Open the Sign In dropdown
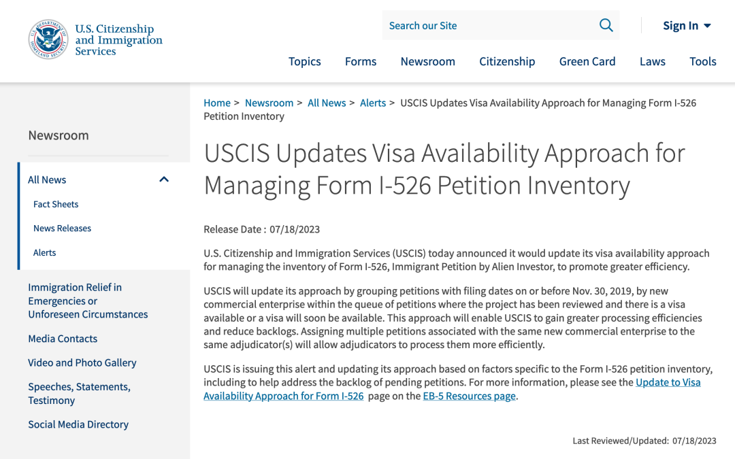The height and width of the screenshot is (459, 735). [686, 26]
